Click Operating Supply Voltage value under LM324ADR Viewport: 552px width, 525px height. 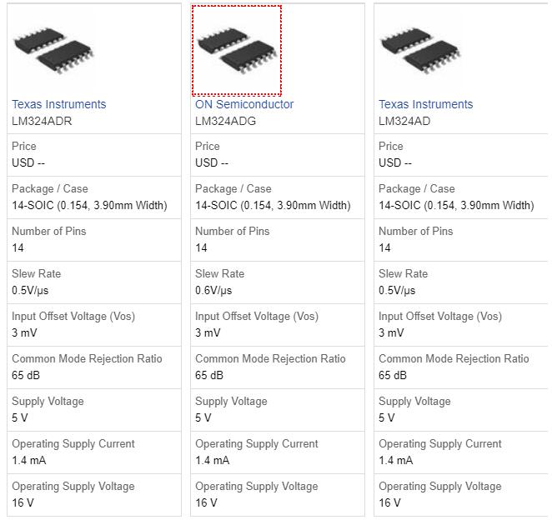tap(23, 502)
